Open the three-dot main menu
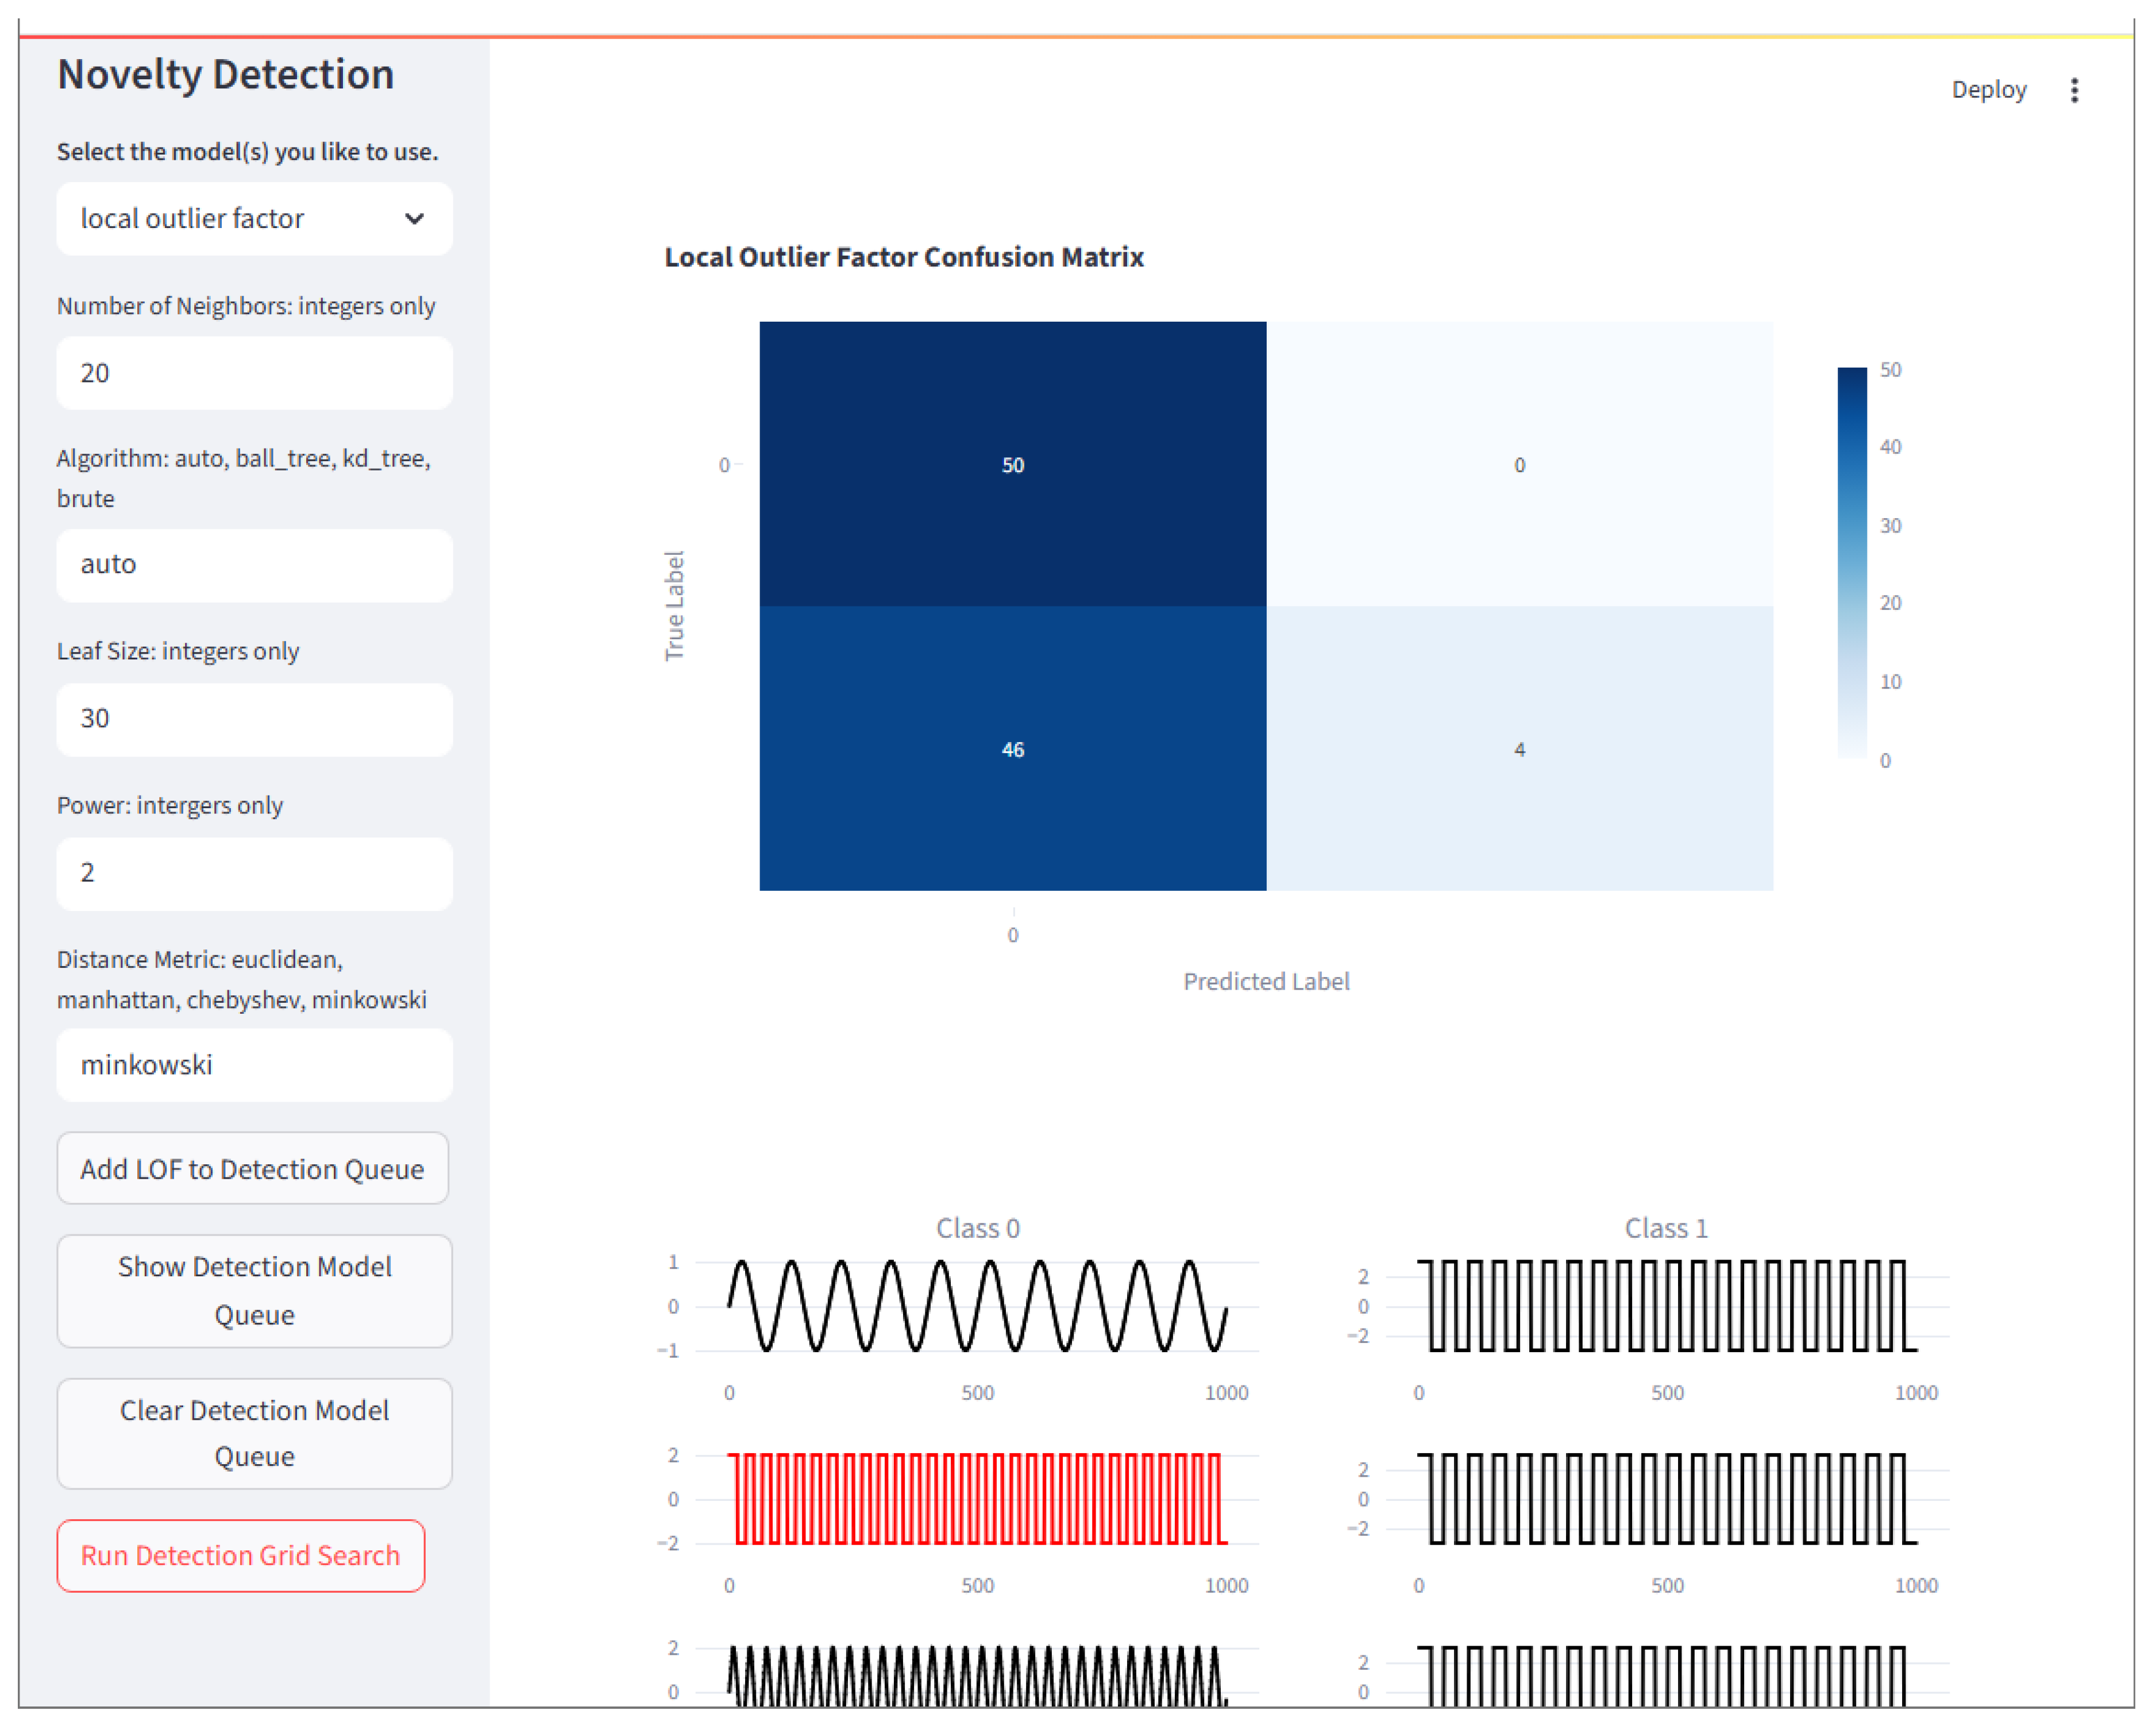2156x1722 pixels. [x=2074, y=90]
